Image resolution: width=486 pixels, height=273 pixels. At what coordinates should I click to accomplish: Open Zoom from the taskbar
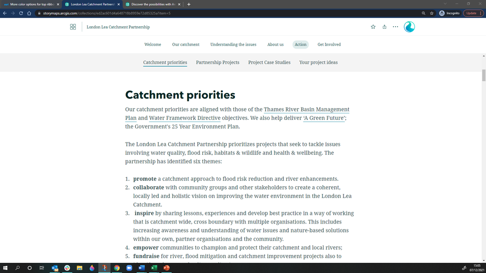pyautogui.click(x=129, y=268)
